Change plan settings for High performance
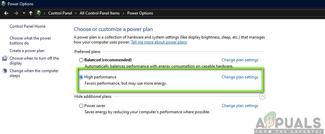Viewport: 325px width, 134px height. [240, 77]
